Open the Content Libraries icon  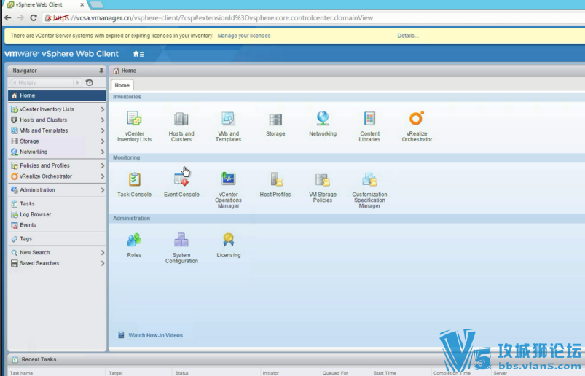pyautogui.click(x=370, y=119)
